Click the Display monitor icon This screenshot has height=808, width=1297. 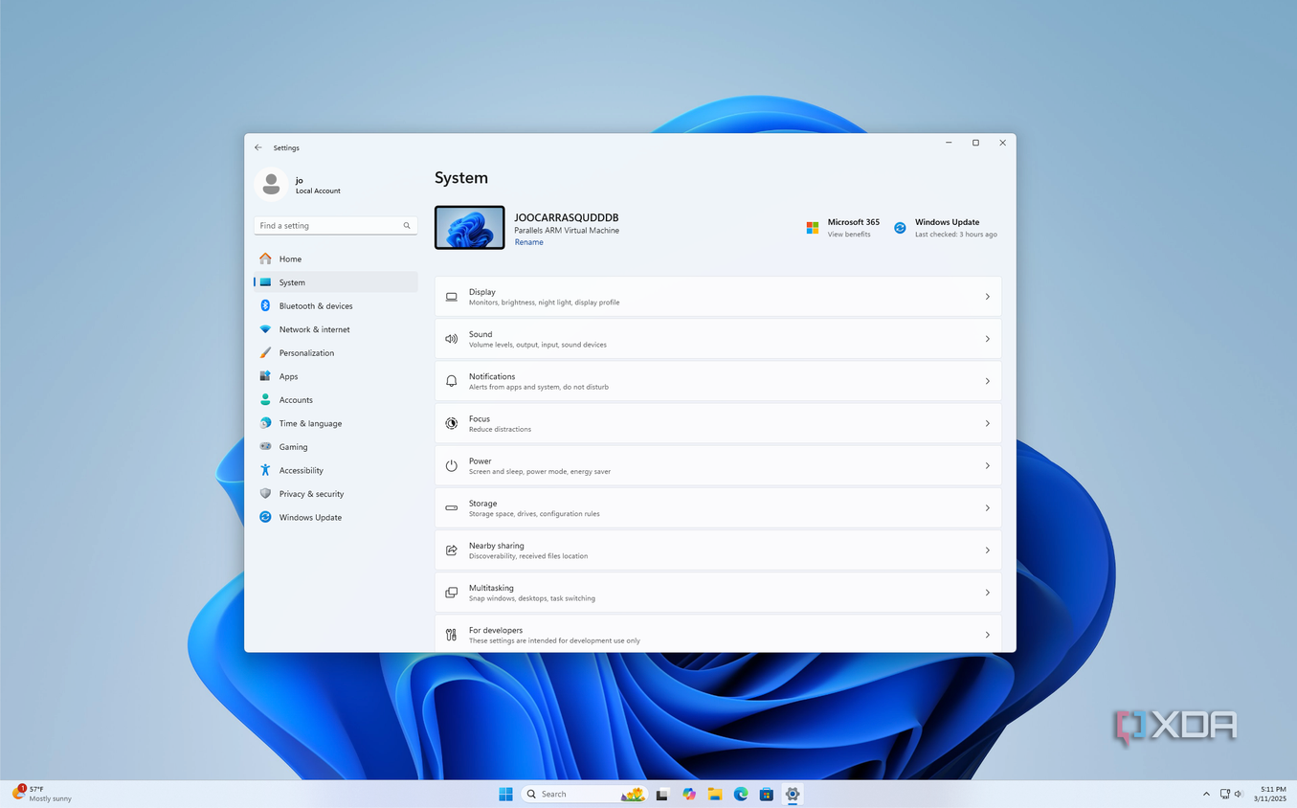pyautogui.click(x=451, y=297)
